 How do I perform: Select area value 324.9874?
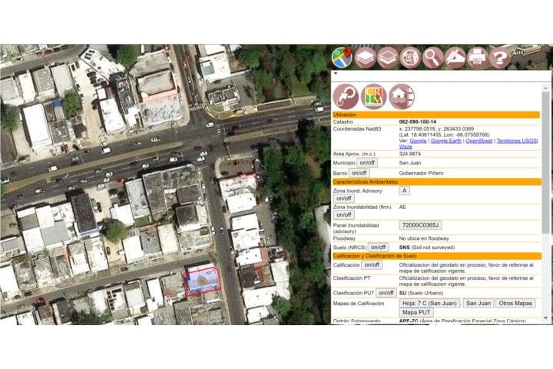(x=410, y=154)
